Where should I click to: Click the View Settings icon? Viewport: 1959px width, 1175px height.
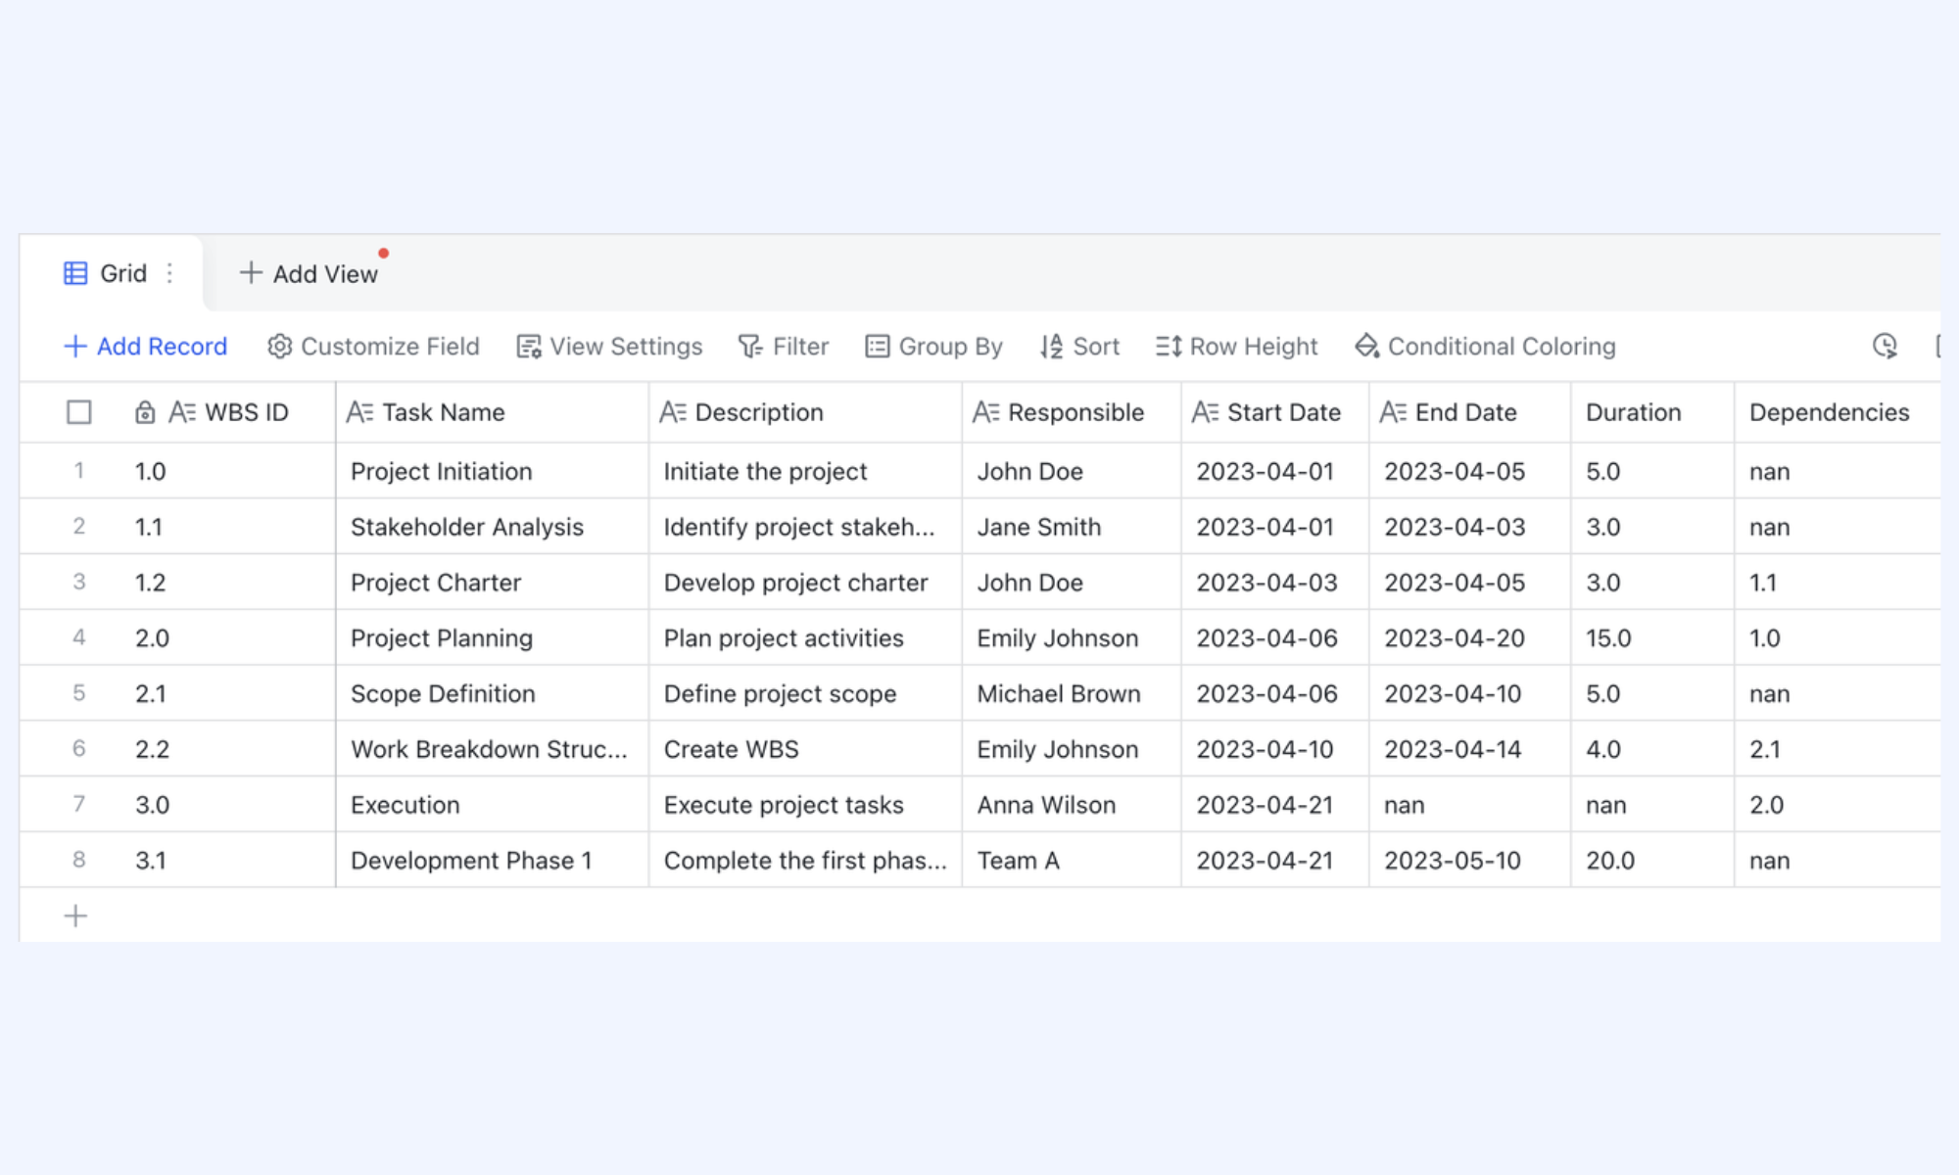529,347
